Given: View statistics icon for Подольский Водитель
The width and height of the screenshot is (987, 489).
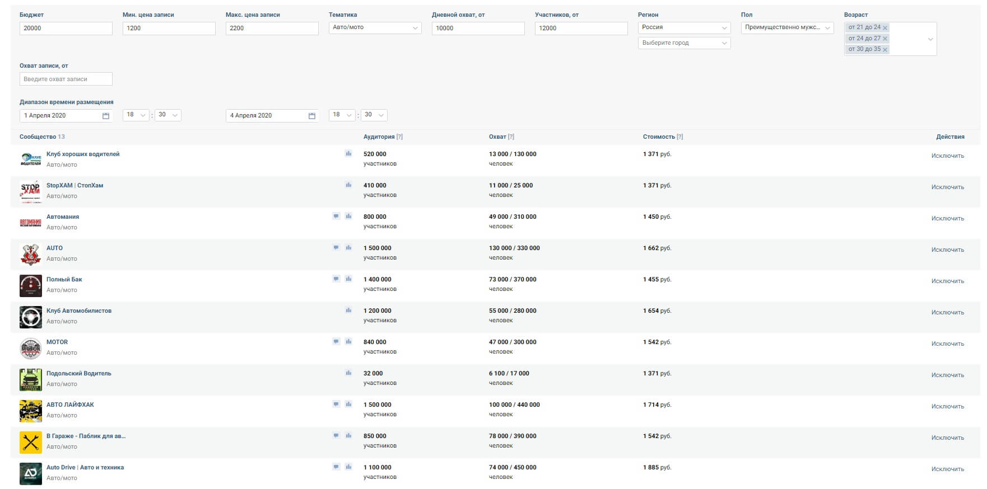Looking at the screenshot, I should (x=348, y=373).
